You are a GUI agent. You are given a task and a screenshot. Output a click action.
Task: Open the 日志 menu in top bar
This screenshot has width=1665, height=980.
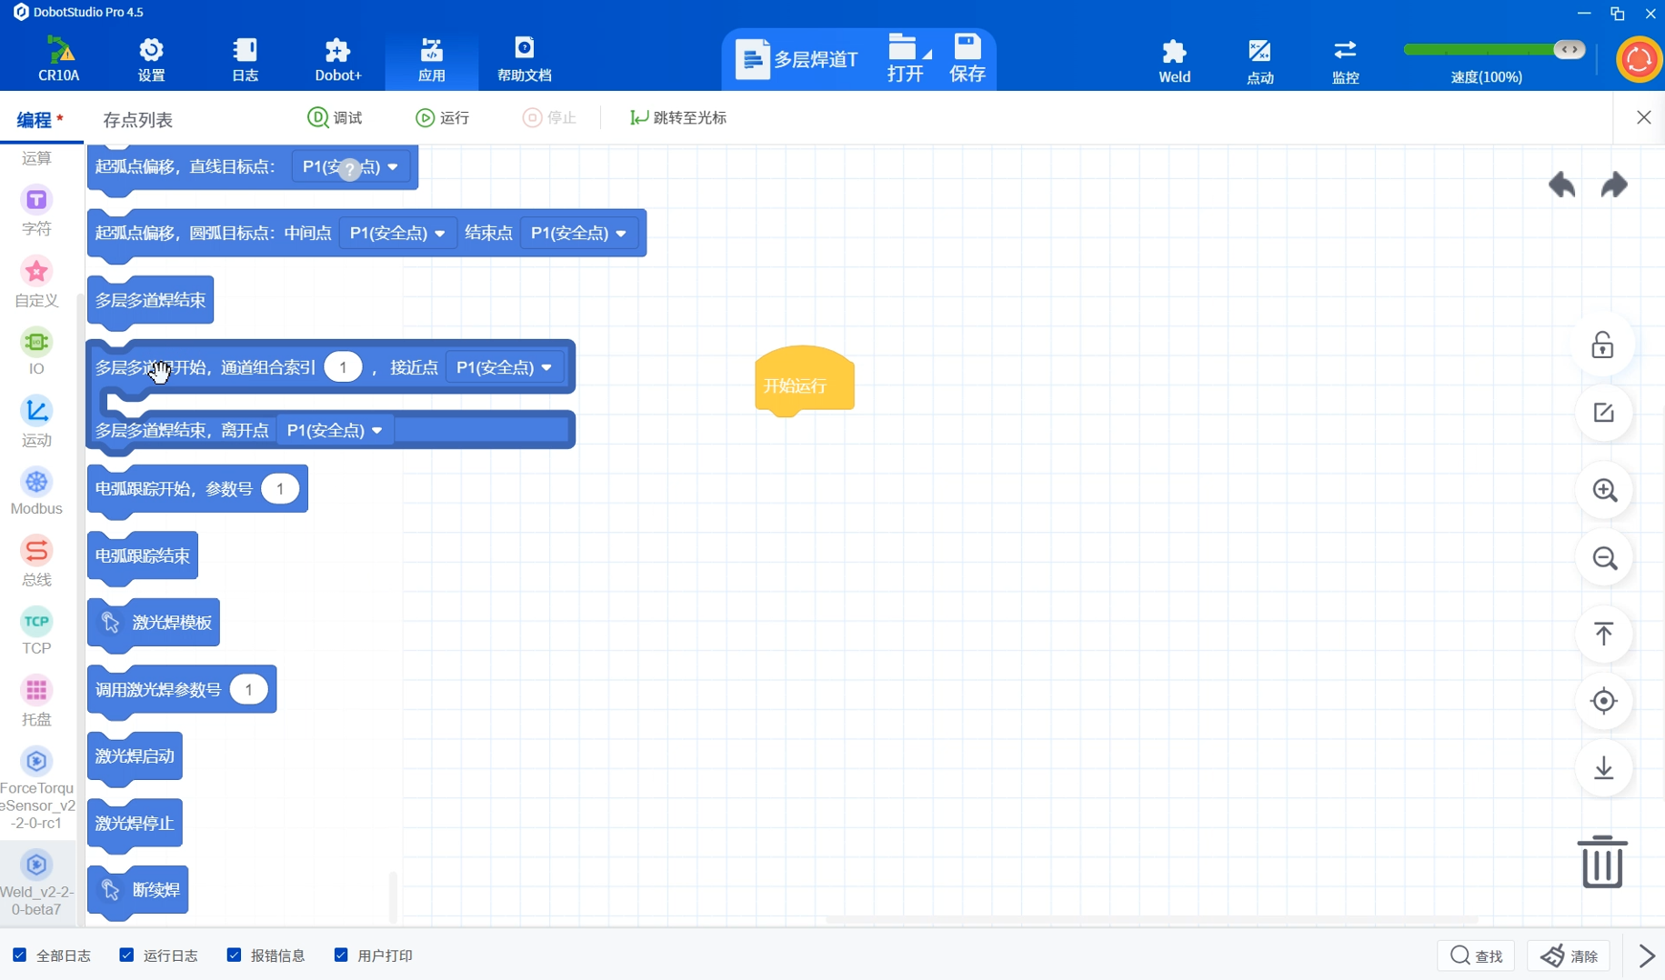[x=245, y=60]
